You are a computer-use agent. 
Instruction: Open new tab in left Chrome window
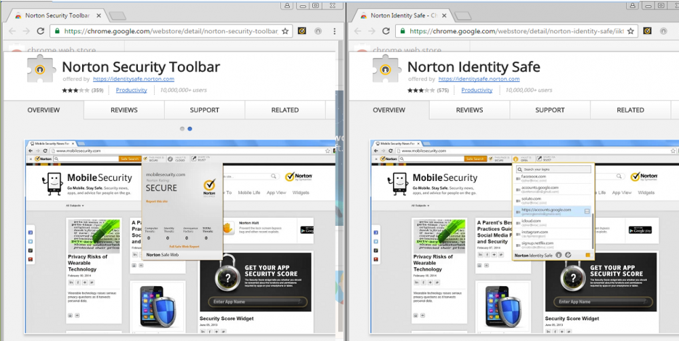point(117,16)
